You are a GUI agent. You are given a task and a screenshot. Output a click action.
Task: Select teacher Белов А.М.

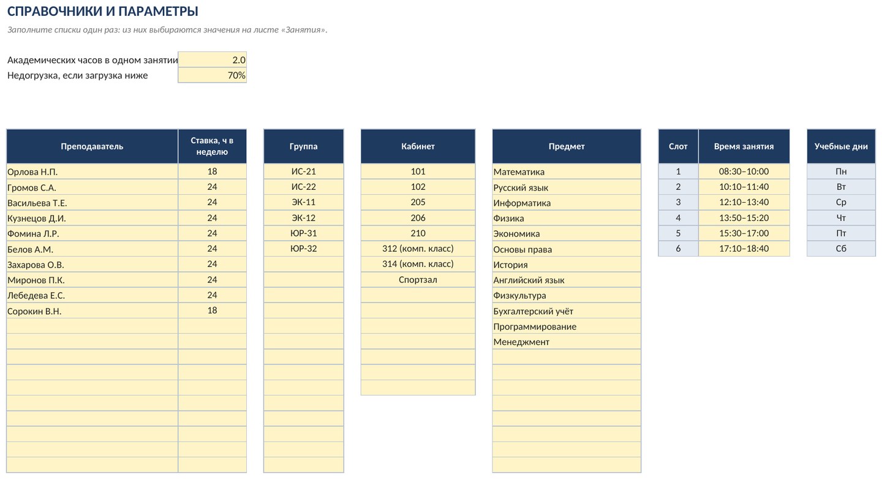coord(92,249)
